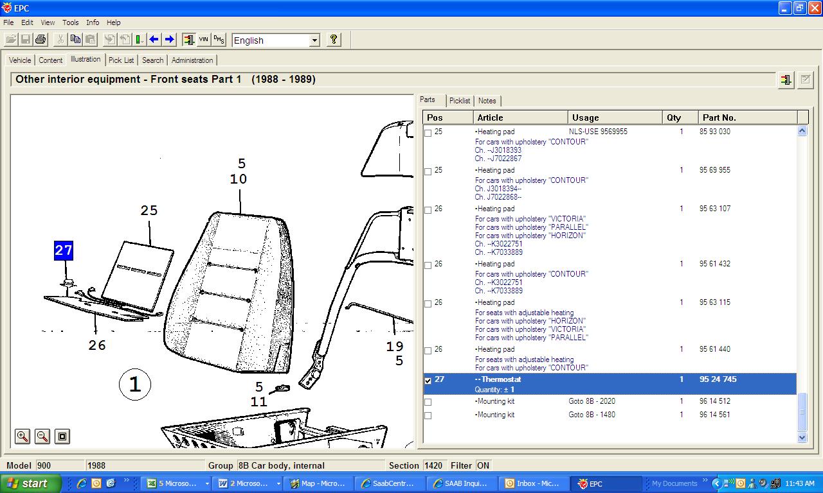This screenshot has height=493, width=823.
Task: Open the Notes tab in the parts panel
Action: (487, 101)
